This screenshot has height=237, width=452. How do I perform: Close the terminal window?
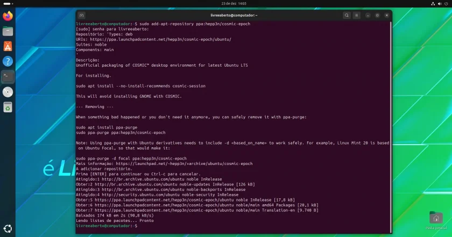coord(387,15)
